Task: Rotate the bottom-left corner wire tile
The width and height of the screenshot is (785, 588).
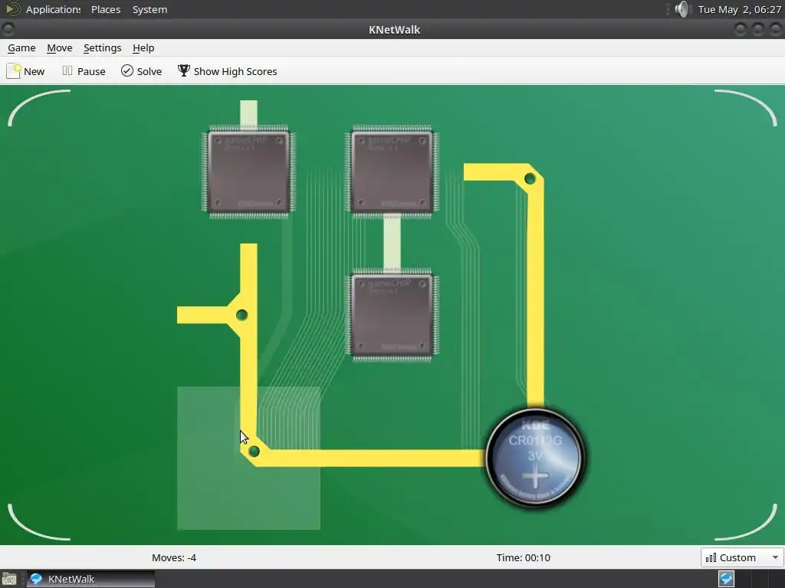Action: 249,458
